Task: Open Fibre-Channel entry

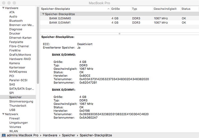Action: click(x=19, y=46)
